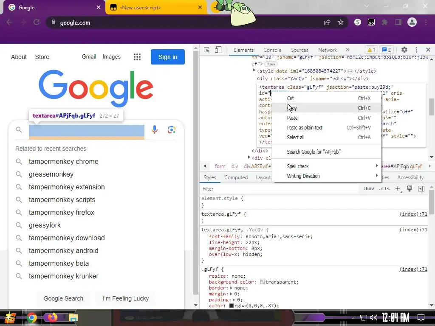
Task: Expand the padding shorthand property
Action: tap(234, 300)
